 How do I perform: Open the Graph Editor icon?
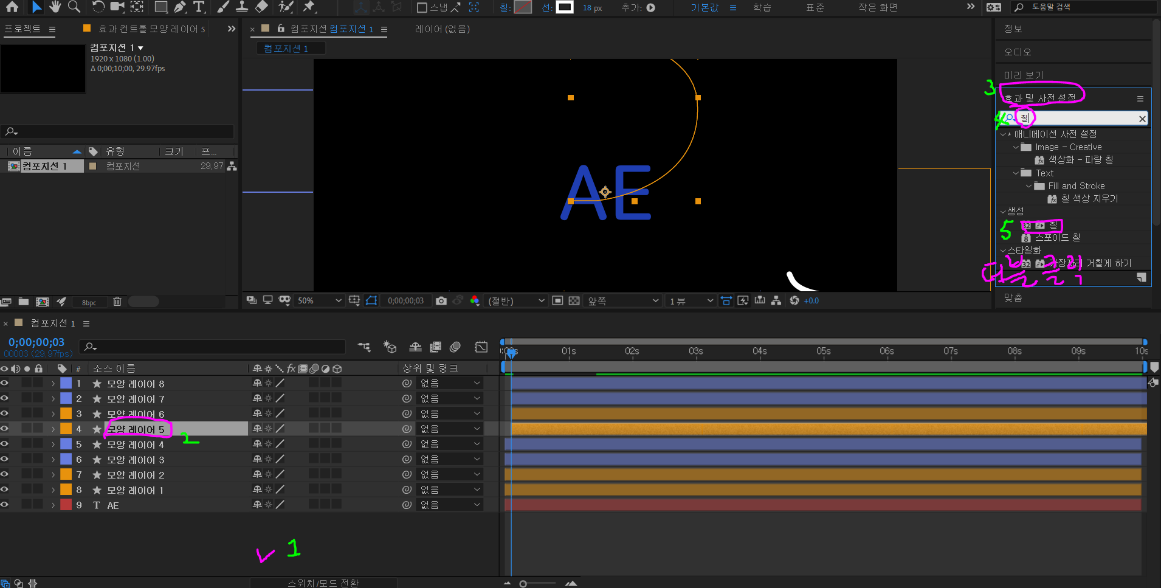(x=481, y=347)
